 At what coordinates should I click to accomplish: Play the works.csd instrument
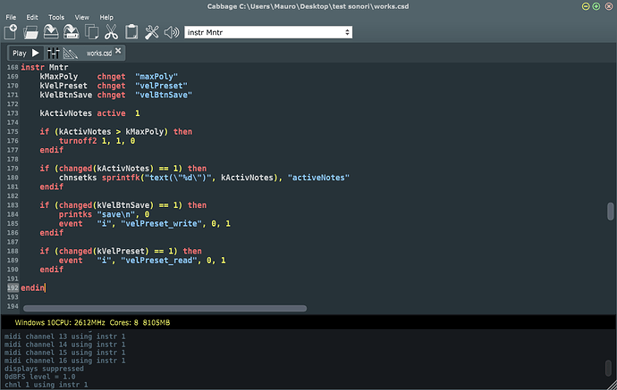pyautogui.click(x=26, y=53)
